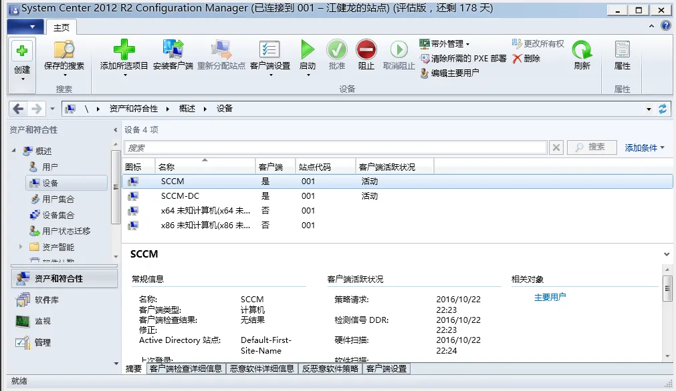
Task: Switch to 摘要 tab
Action: [134, 368]
